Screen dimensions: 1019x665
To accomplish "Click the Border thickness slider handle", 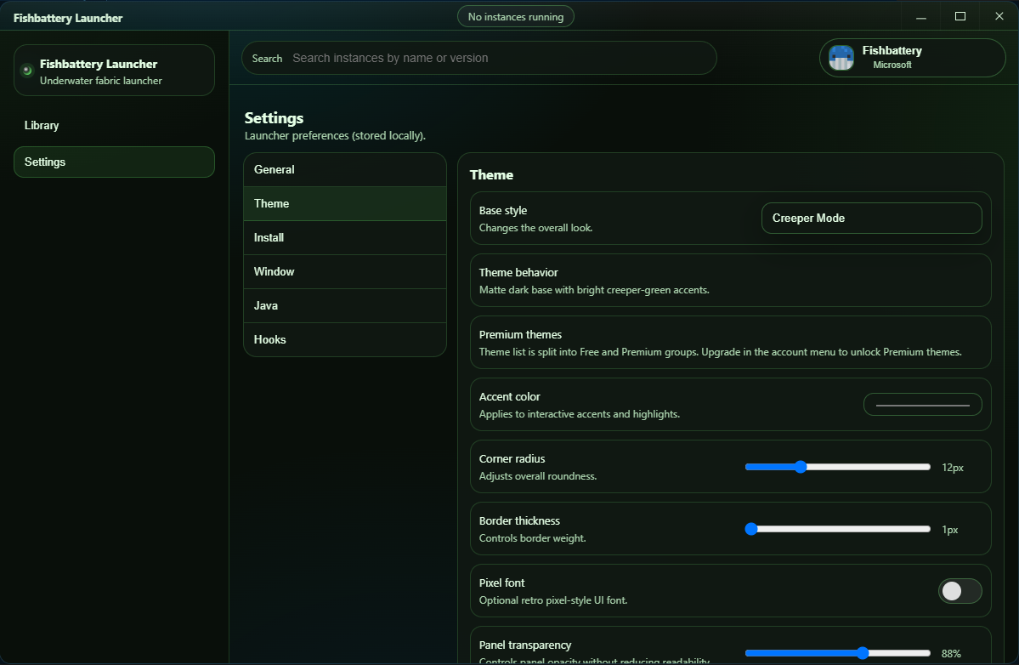I will coord(751,528).
